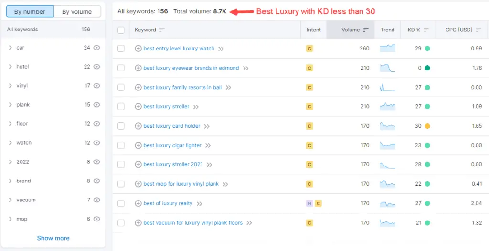
Task: Toggle eye icon for the 'vinyl' group
Action: click(96, 86)
